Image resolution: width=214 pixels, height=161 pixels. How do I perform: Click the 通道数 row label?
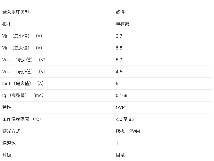(9, 143)
